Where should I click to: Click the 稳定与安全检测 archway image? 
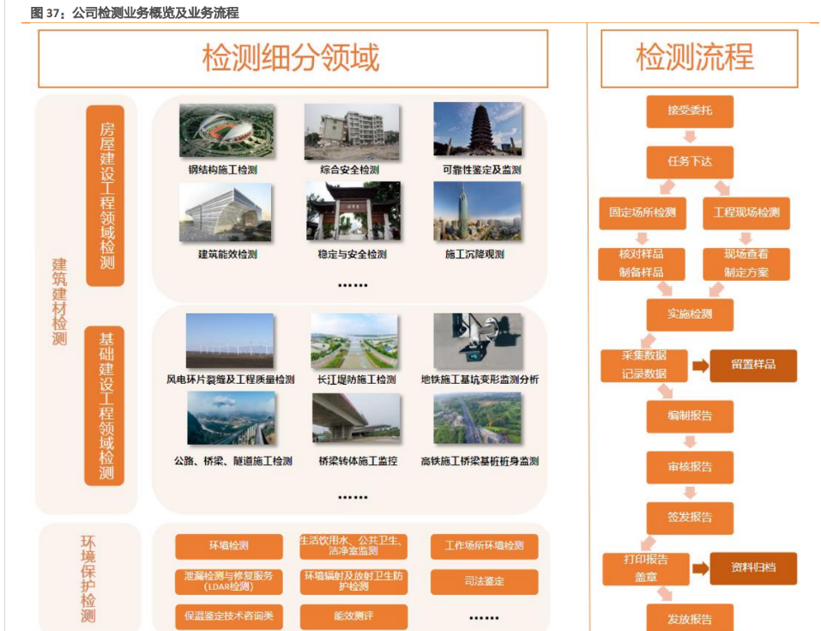353,211
